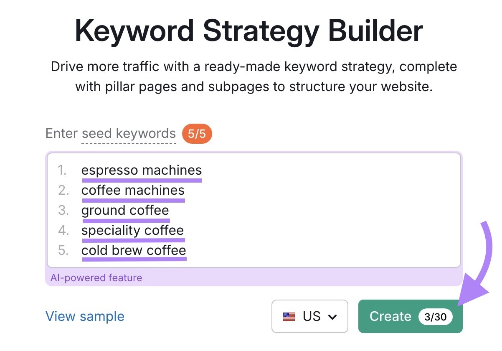Click the purple highlight under cold brew coffee
This screenshot has width=502, height=351.
click(x=134, y=259)
